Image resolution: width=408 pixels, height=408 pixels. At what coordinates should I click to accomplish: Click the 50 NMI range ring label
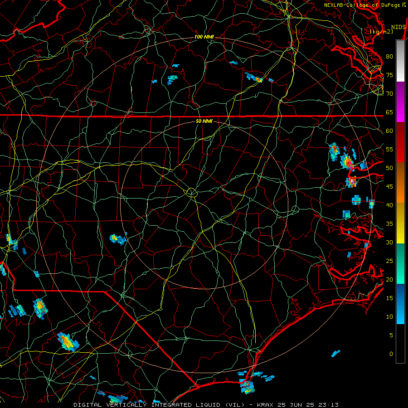pos(204,121)
